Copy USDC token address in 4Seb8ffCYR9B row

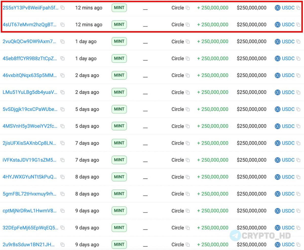click(298, 59)
